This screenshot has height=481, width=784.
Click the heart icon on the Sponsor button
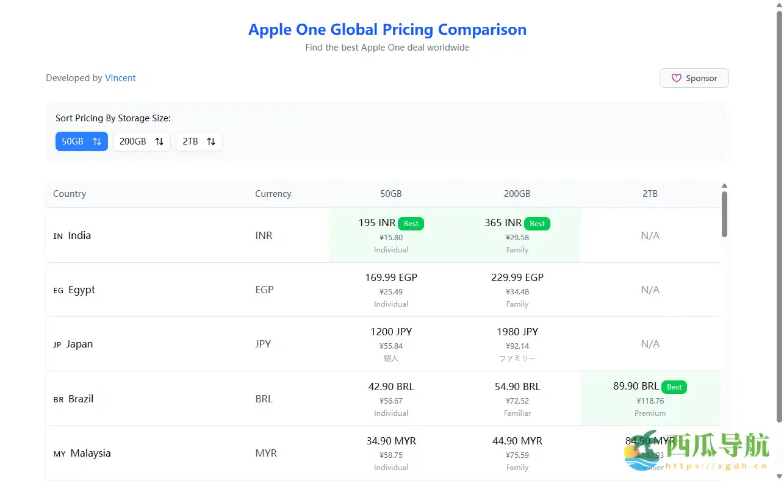(x=676, y=78)
